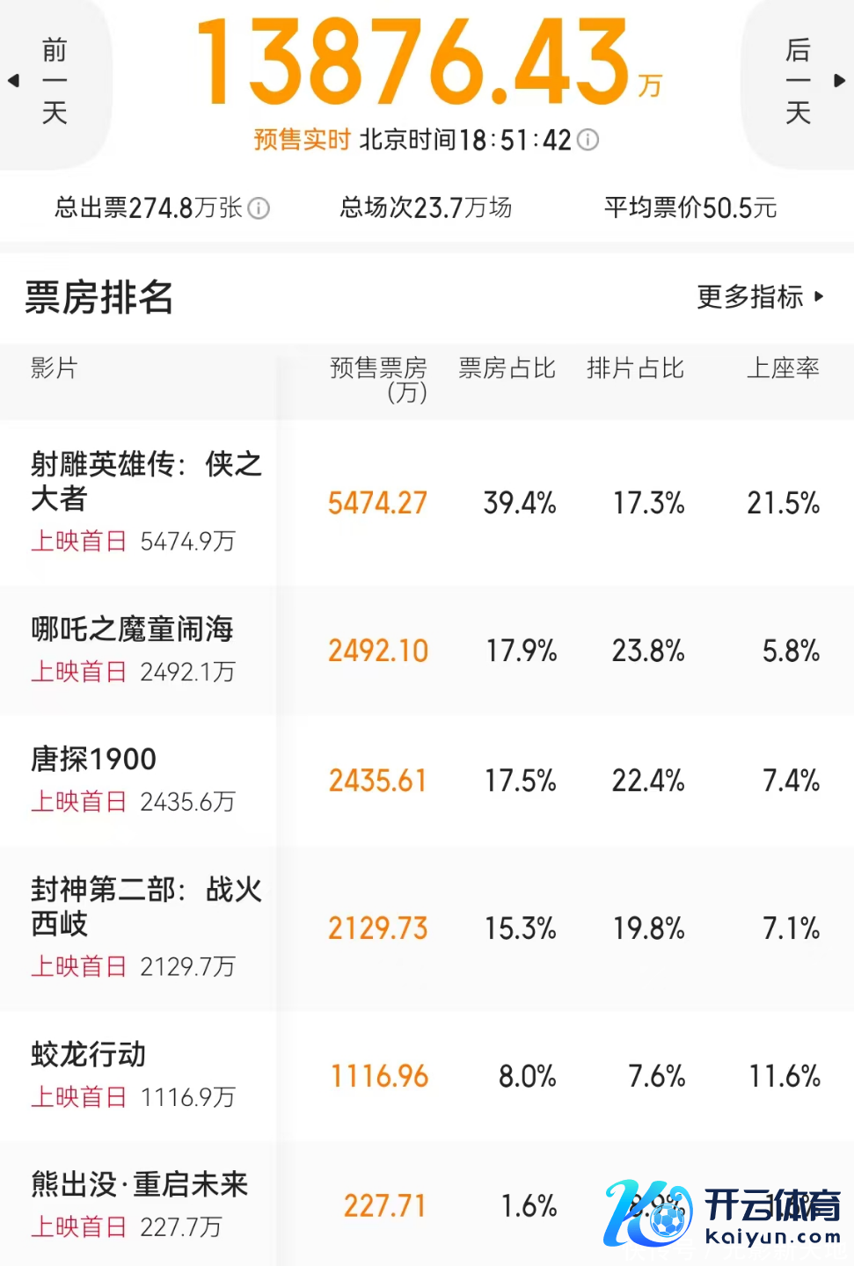854x1266 pixels.
Task: Open 熊出没·重启未来 movie details
Action: coord(139,1185)
